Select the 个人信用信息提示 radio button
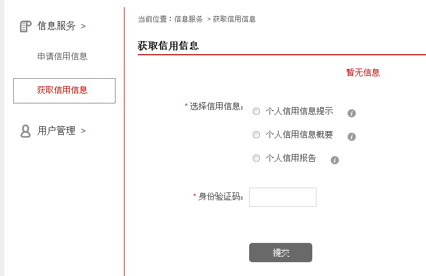The width and height of the screenshot is (426, 276). coord(256,111)
